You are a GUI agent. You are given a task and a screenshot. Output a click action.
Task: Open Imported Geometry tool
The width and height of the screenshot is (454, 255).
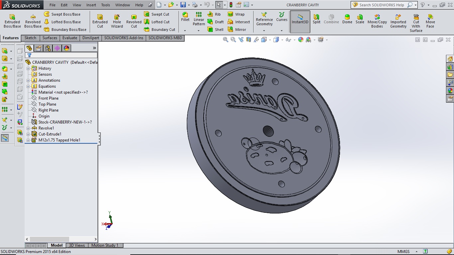tap(398, 21)
